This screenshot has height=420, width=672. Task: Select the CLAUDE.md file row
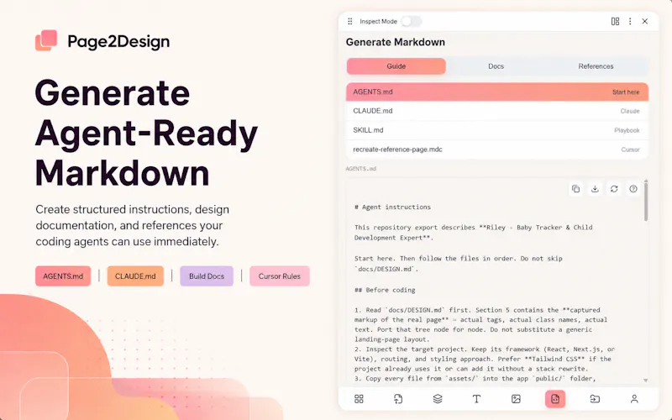coord(497,111)
